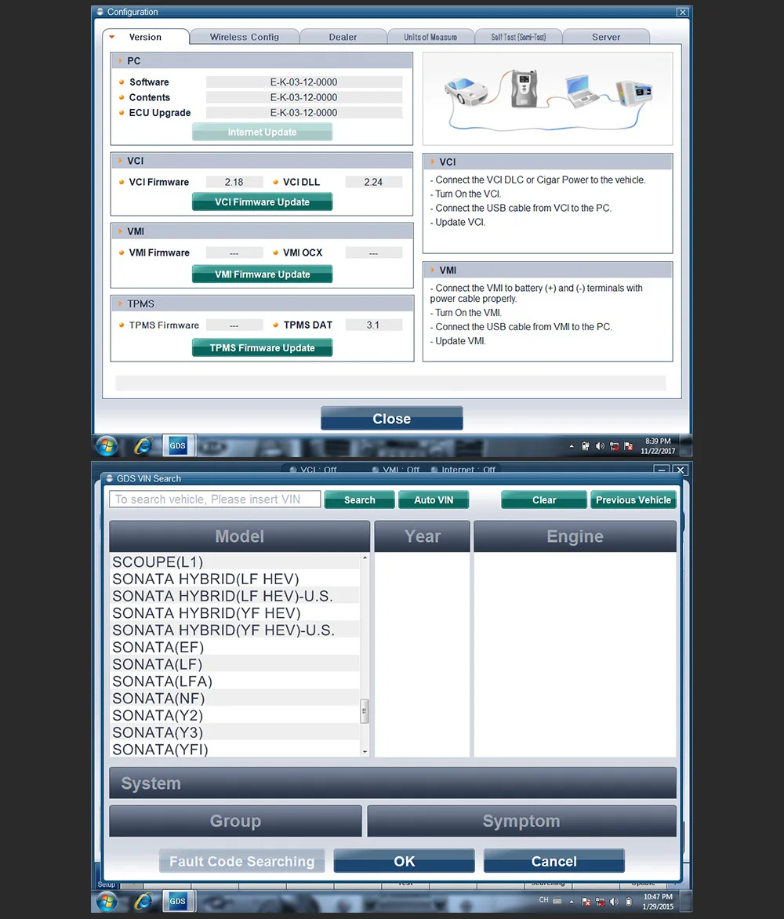Click Internet Off status indicator above VIN Search
The width and height of the screenshot is (784, 919).
coord(463,470)
